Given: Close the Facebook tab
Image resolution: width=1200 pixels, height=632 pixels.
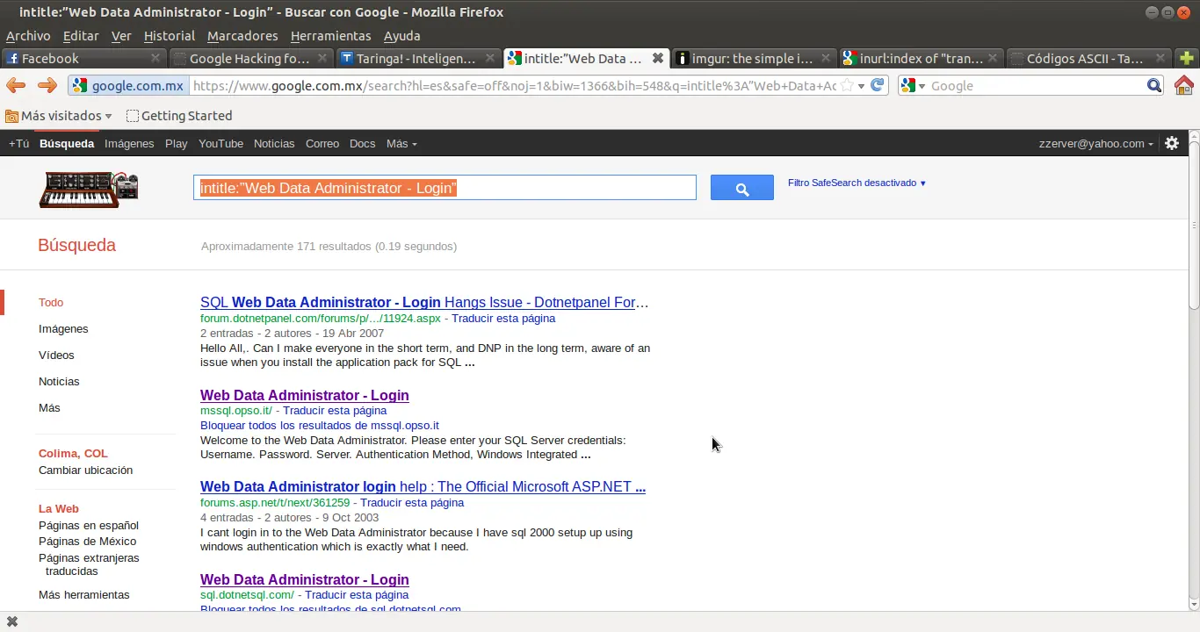Looking at the screenshot, I should [x=155, y=58].
